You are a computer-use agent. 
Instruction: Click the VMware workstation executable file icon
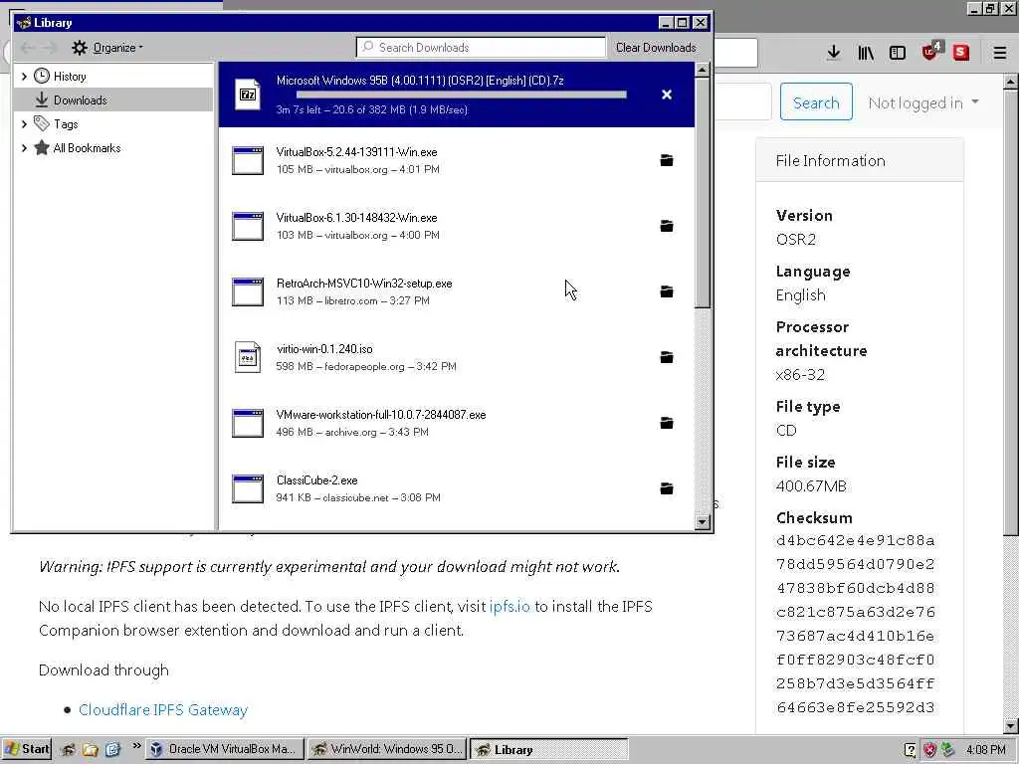click(248, 423)
